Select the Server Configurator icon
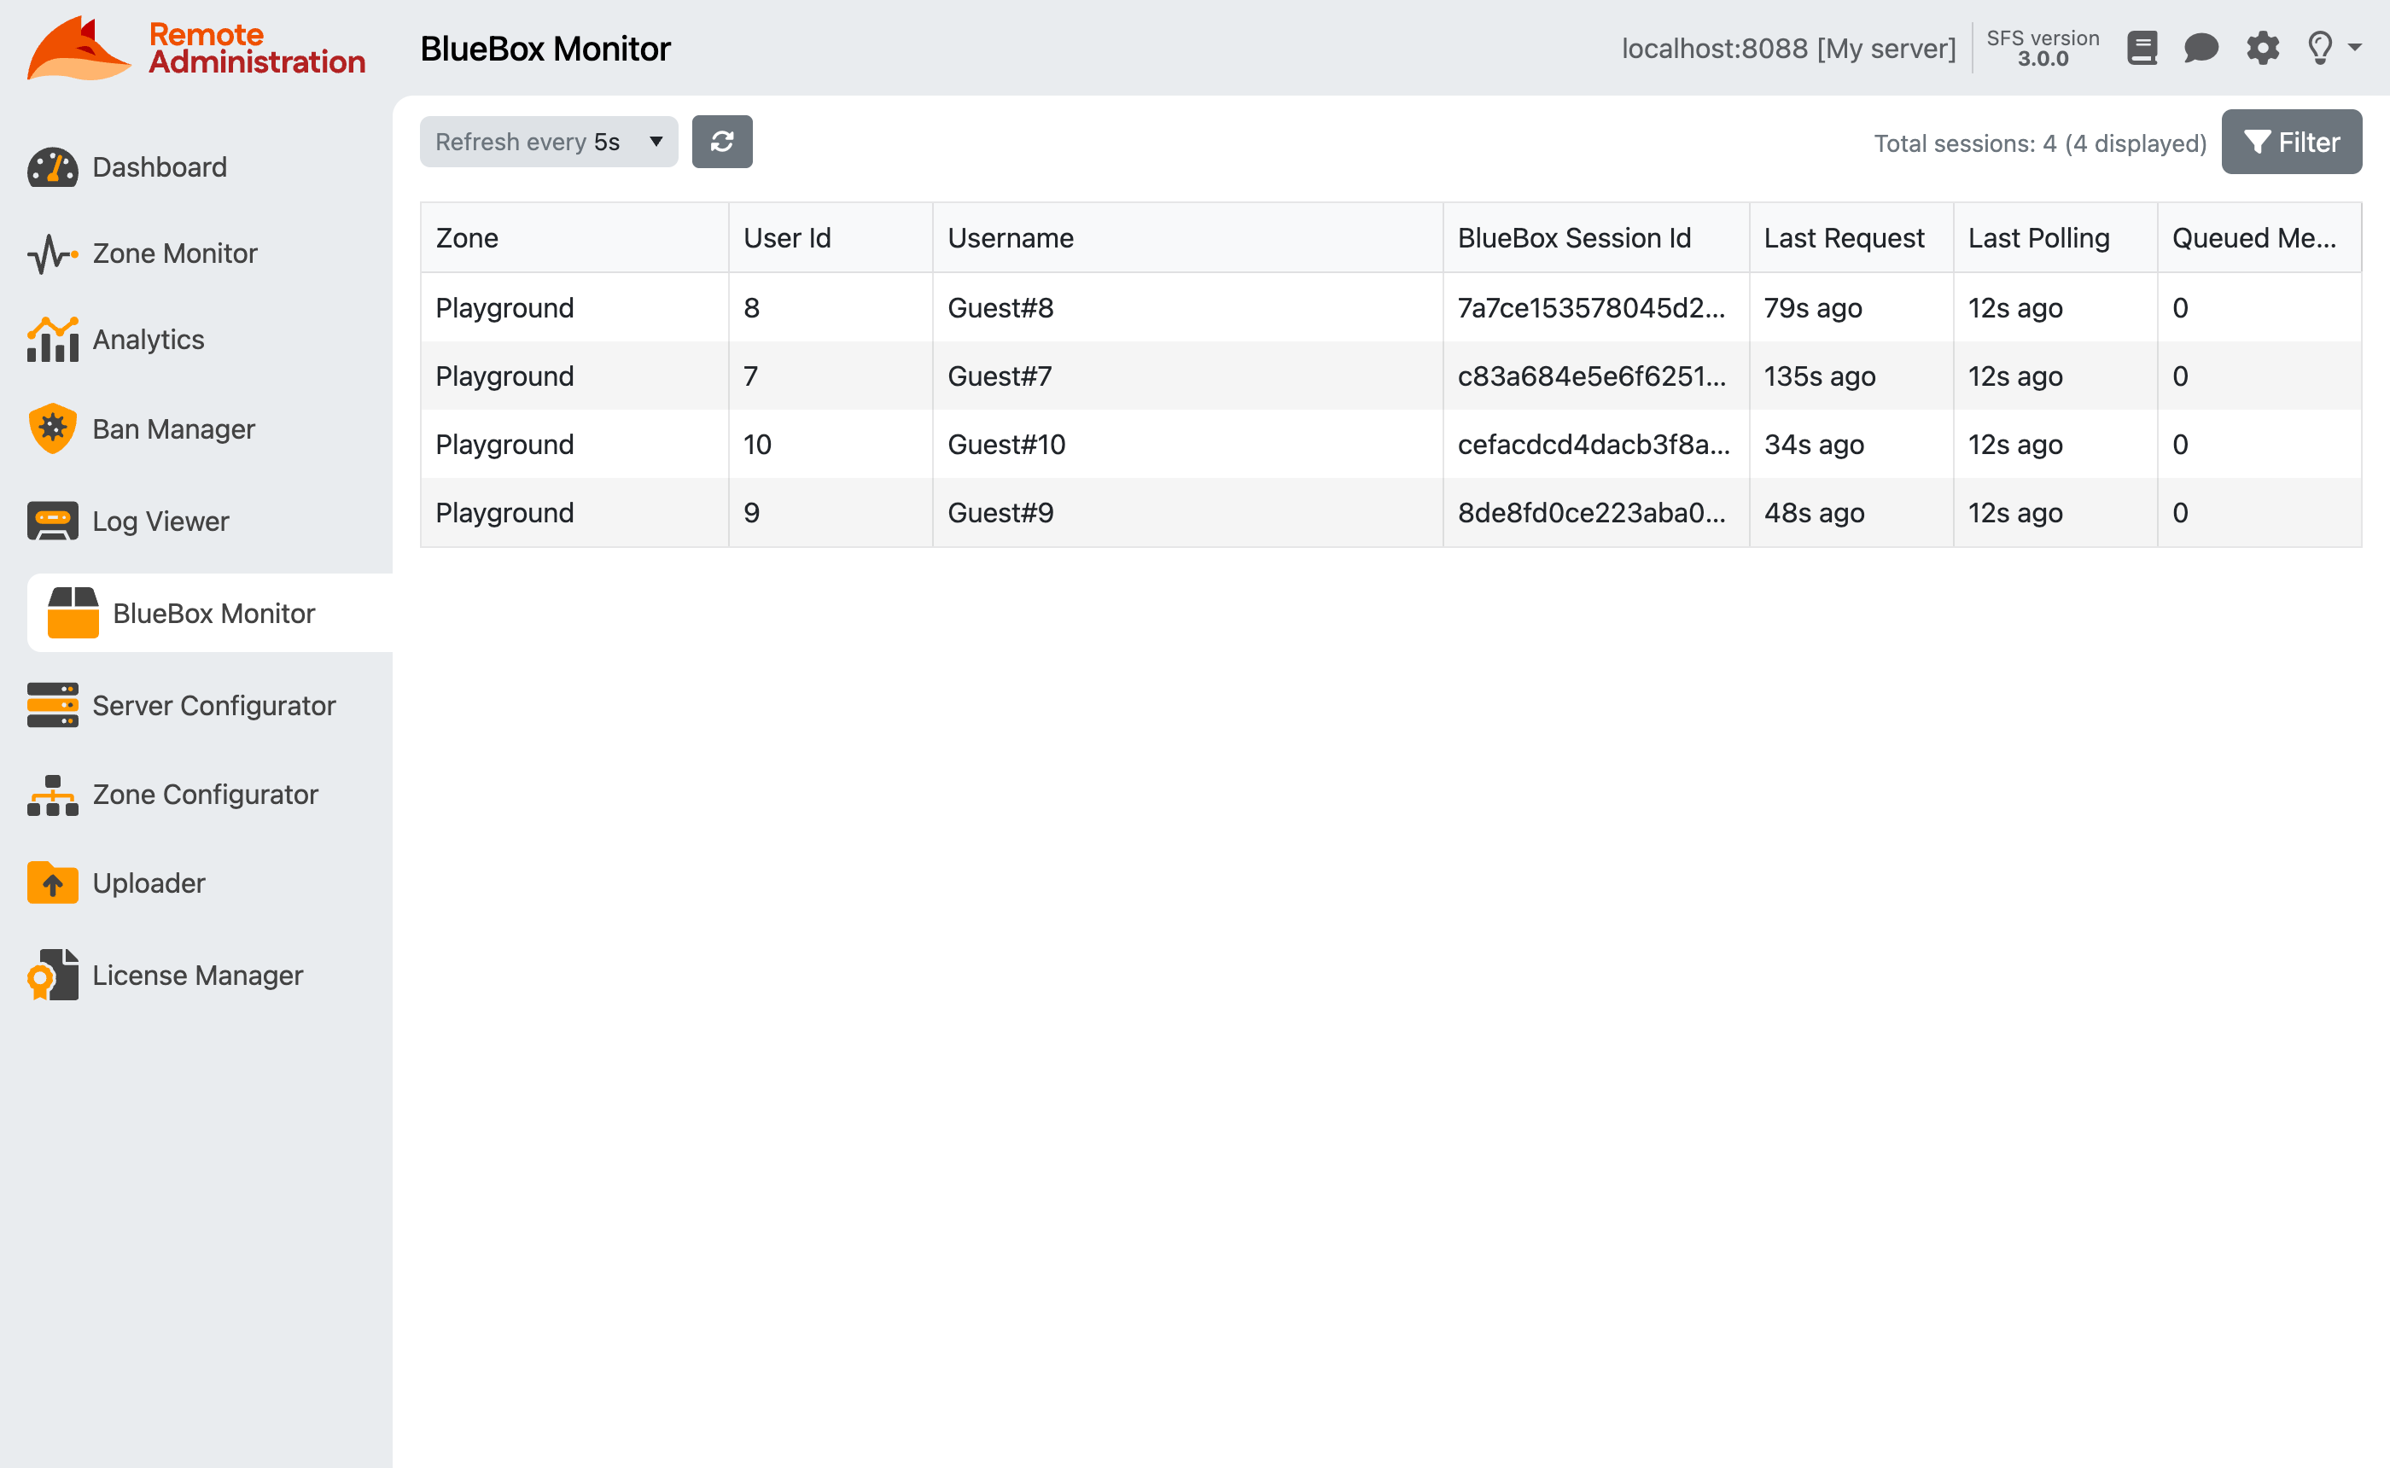This screenshot has height=1468, width=2390. (51, 706)
